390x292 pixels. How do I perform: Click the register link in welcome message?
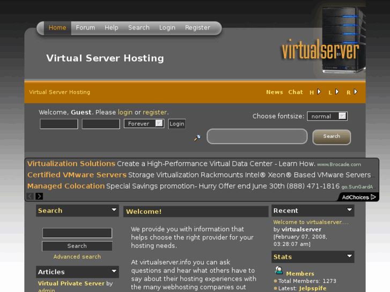click(154, 113)
